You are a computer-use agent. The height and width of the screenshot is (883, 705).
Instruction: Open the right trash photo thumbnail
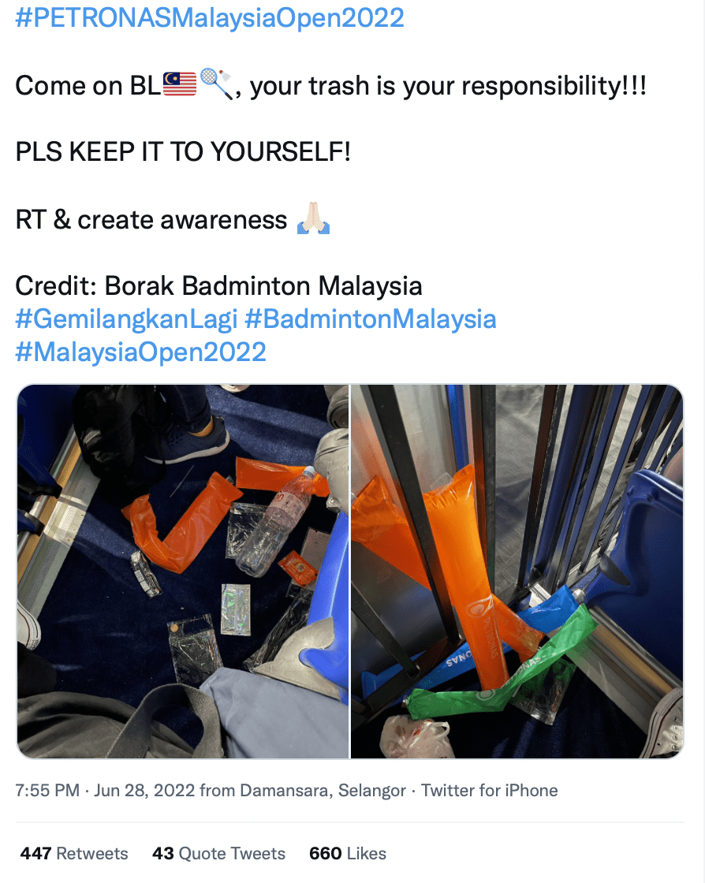pos(517,572)
